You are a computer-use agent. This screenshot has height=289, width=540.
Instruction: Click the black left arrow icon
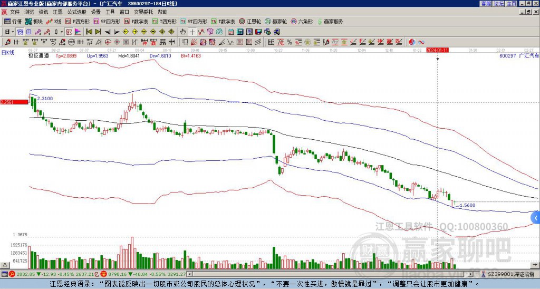[108, 32]
